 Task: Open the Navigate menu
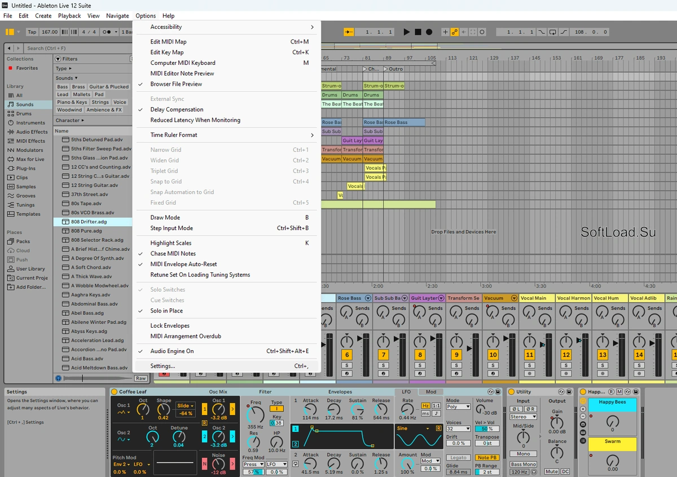click(117, 16)
